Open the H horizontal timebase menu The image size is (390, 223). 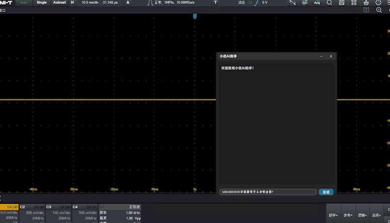(73, 2)
